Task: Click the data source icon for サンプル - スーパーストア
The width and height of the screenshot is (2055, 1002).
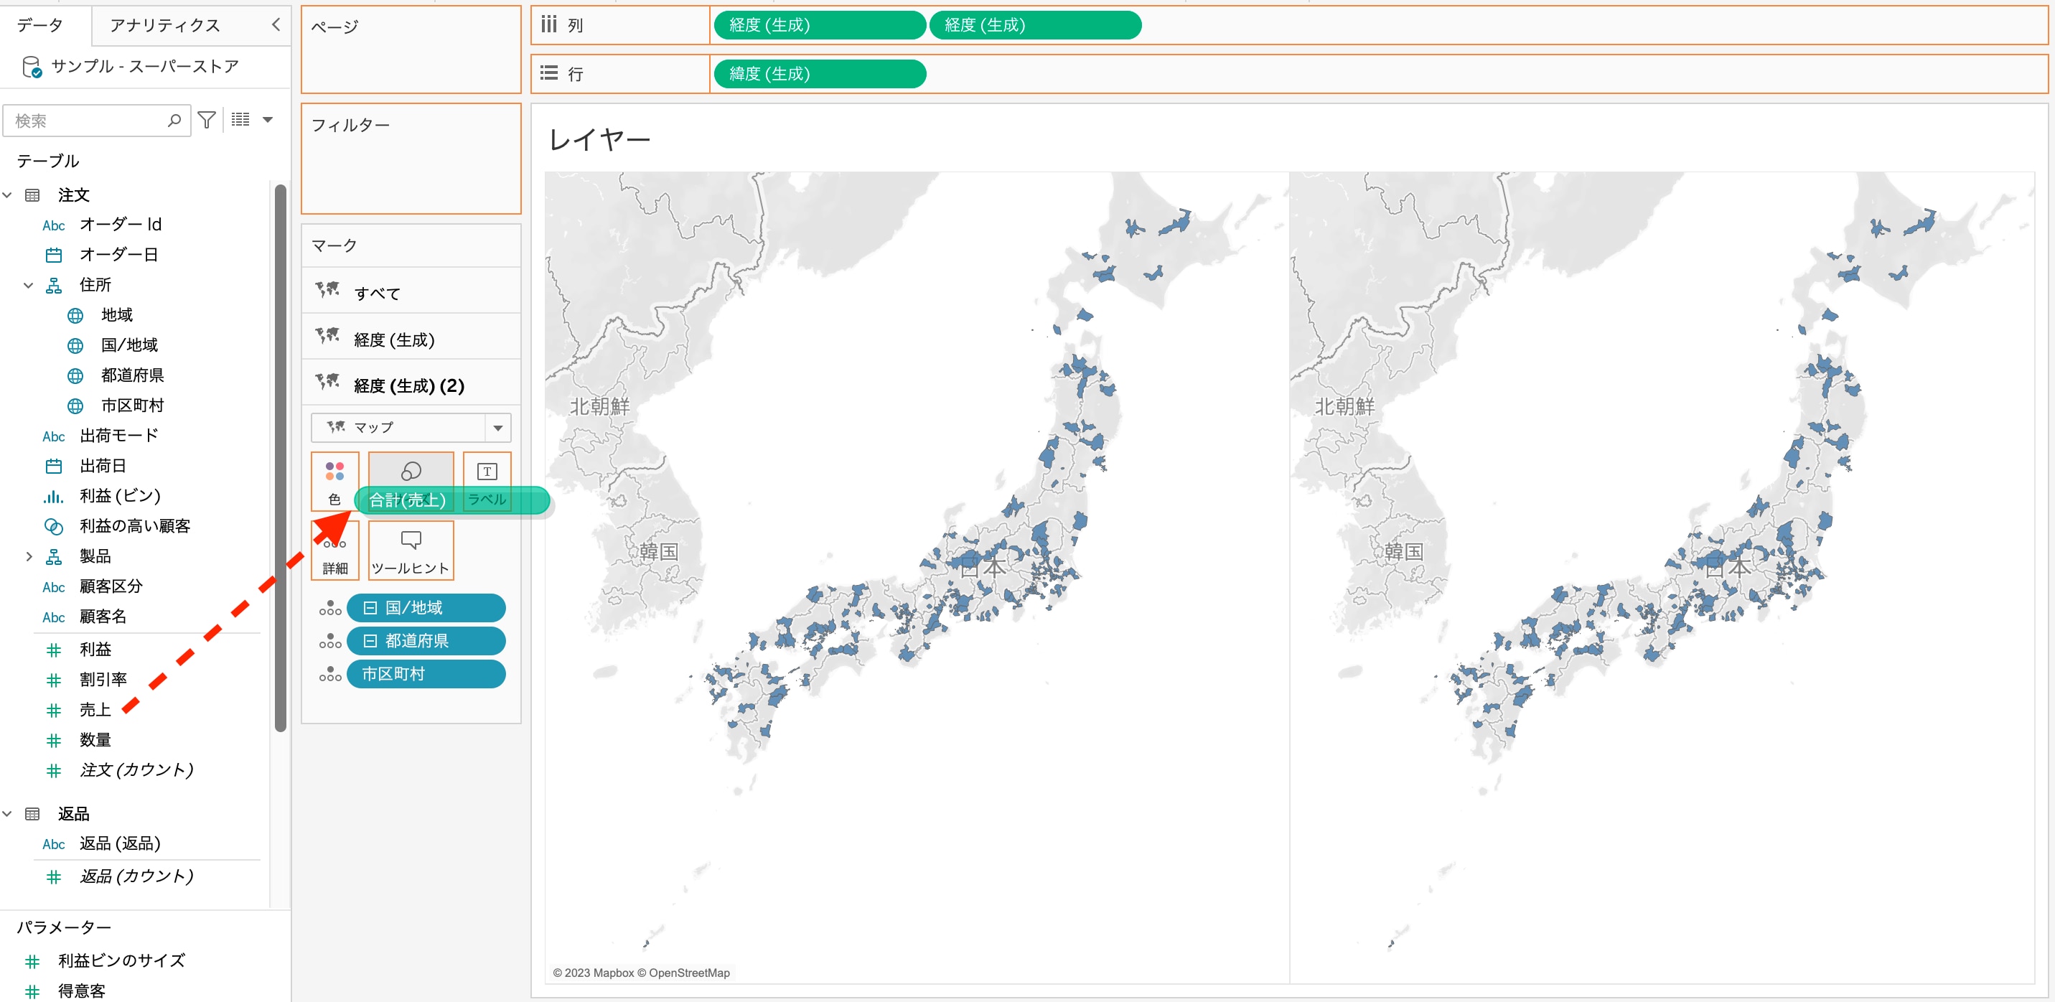Action: pyautogui.click(x=31, y=67)
